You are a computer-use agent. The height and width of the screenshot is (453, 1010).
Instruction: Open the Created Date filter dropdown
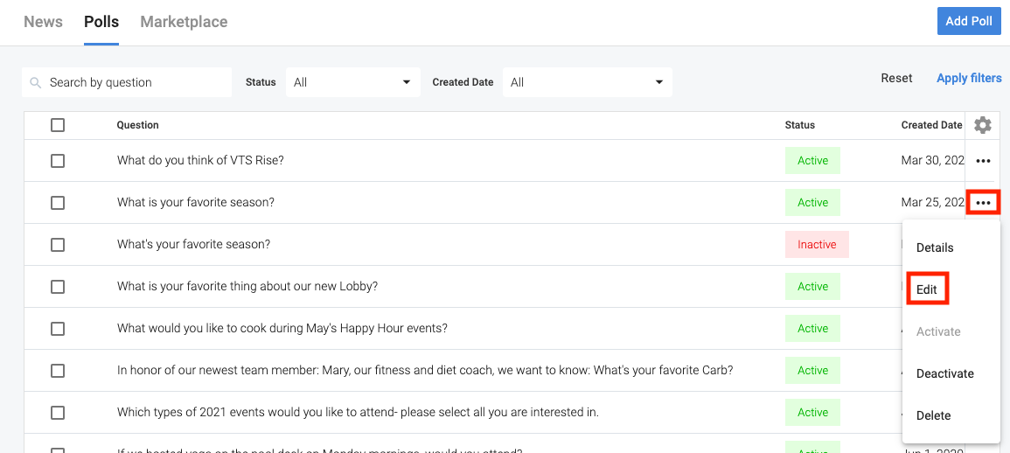pos(587,82)
